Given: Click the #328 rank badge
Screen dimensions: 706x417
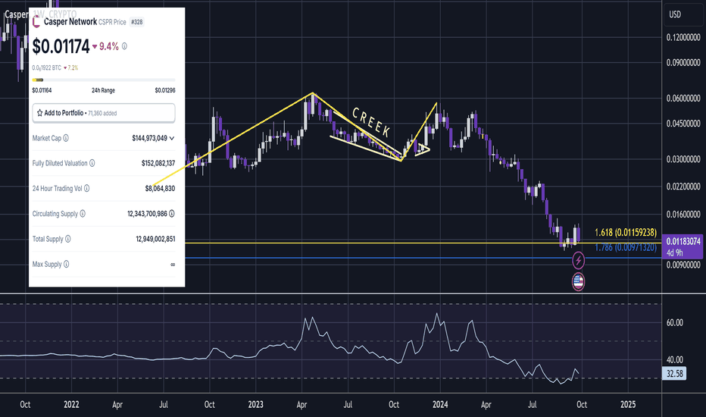Looking at the screenshot, I should (x=136, y=22).
